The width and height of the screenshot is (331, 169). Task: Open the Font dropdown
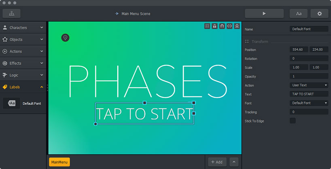[x=309, y=103]
